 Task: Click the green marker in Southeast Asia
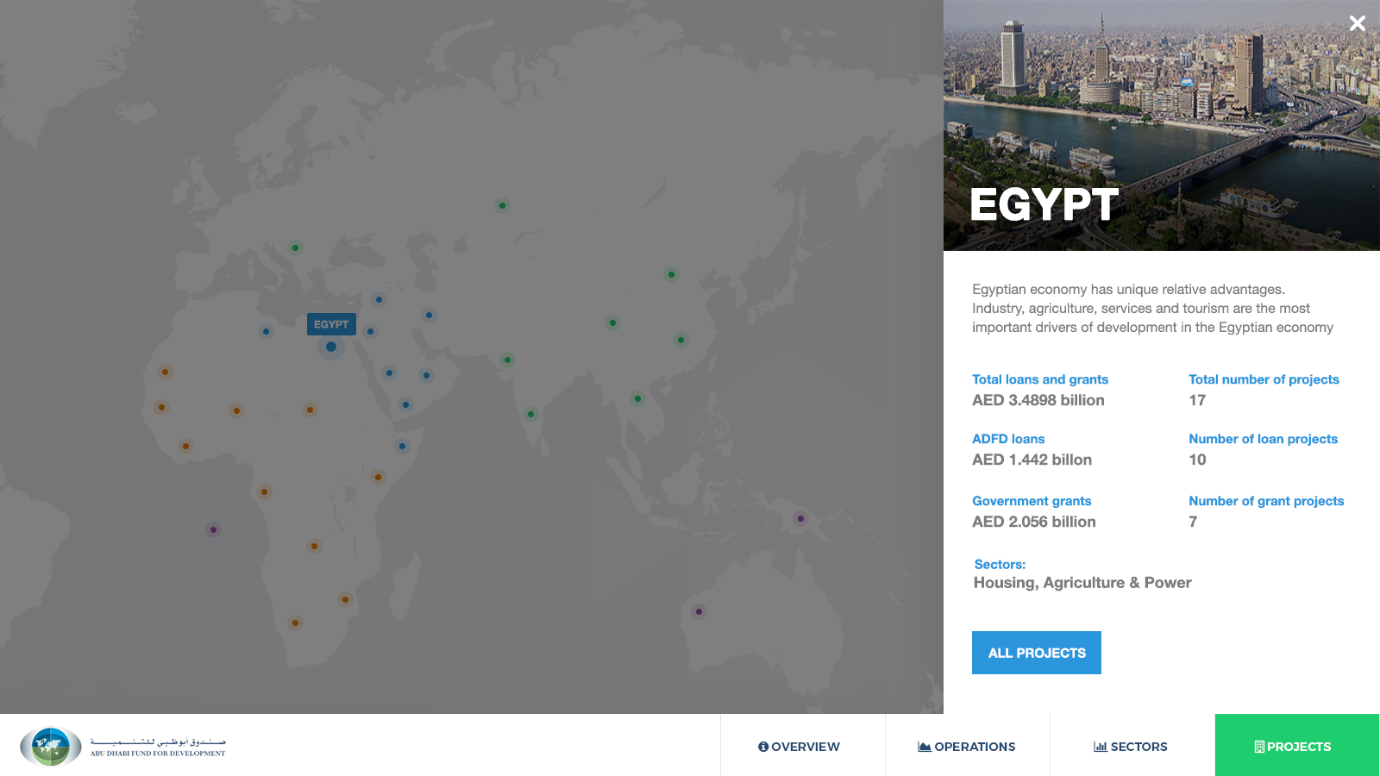pyautogui.click(x=637, y=398)
